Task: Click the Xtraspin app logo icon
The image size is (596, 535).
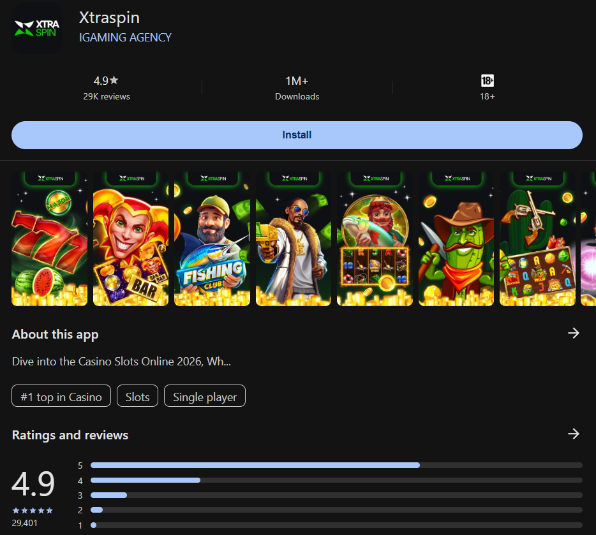Action: (37, 28)
